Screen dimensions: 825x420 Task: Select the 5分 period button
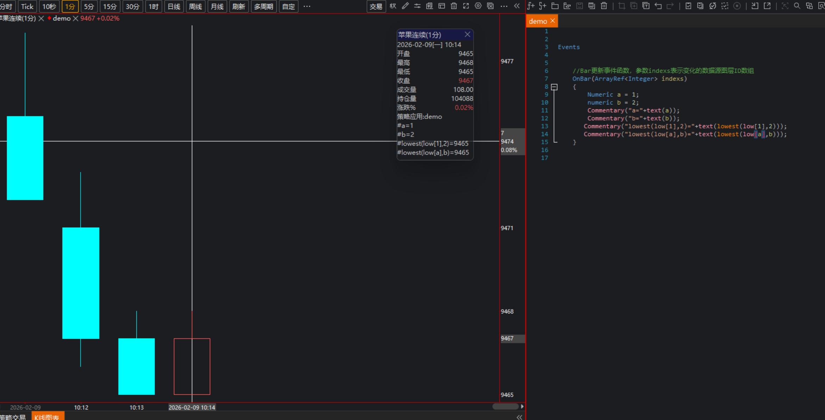click(x=89, y=6)
